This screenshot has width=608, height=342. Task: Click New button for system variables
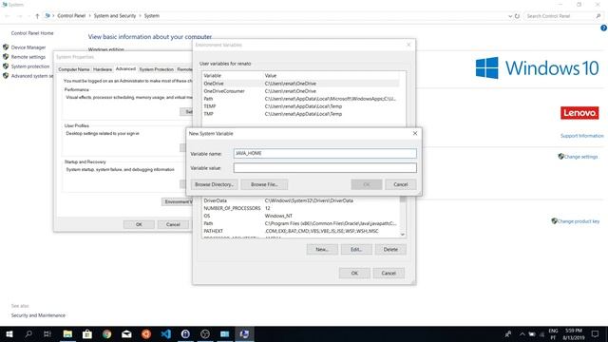coord(322,249)
